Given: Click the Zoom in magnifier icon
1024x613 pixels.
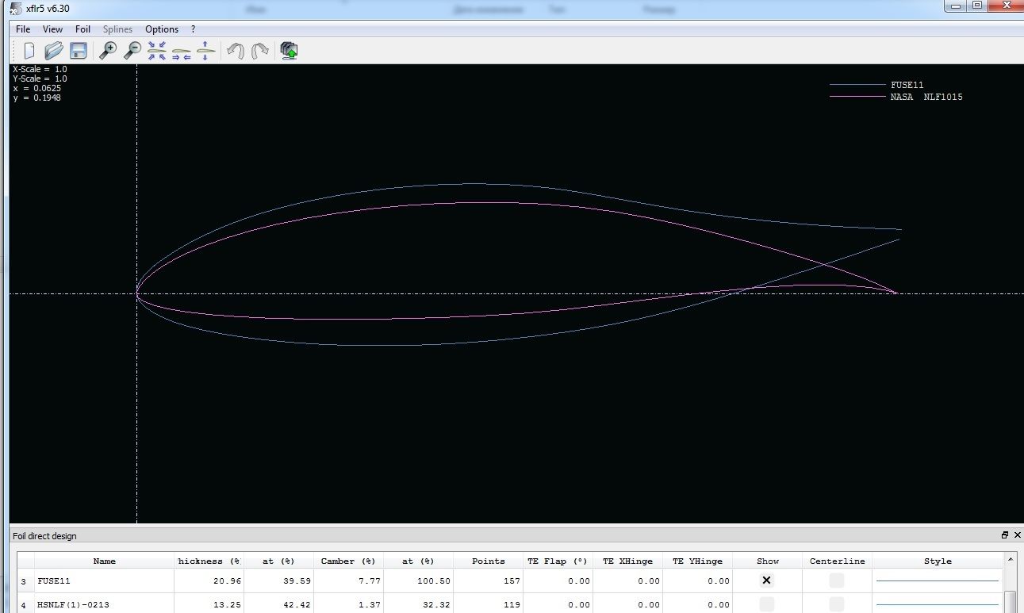Looking at the screenshot, I should pos(108,51).
